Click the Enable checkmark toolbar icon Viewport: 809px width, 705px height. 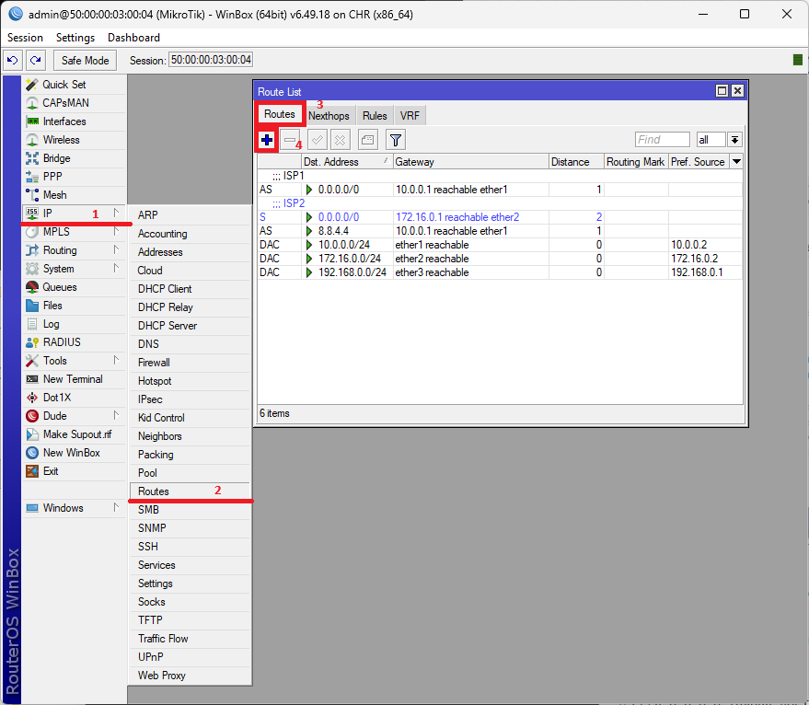tap(317, 140)
